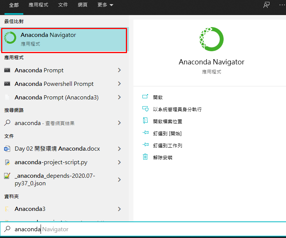Select the 全部 tab

[x=14, y=5]
